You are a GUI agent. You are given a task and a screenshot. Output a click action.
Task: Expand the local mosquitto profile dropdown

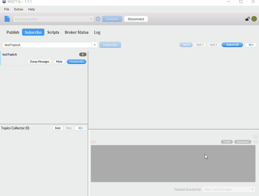point(91,19)
